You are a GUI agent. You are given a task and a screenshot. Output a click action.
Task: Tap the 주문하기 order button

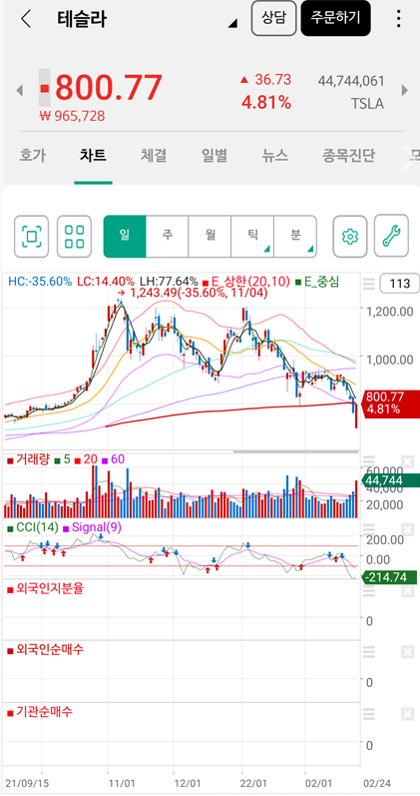(x=335, y=18)
